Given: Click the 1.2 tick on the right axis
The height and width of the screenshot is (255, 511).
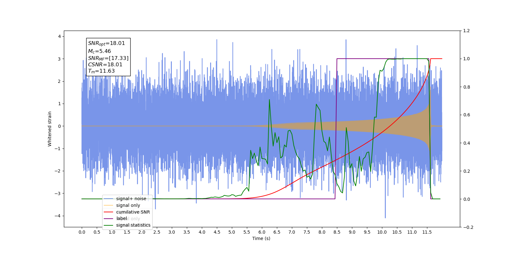Looking at the screenshot, I should [x=466, y=31].
